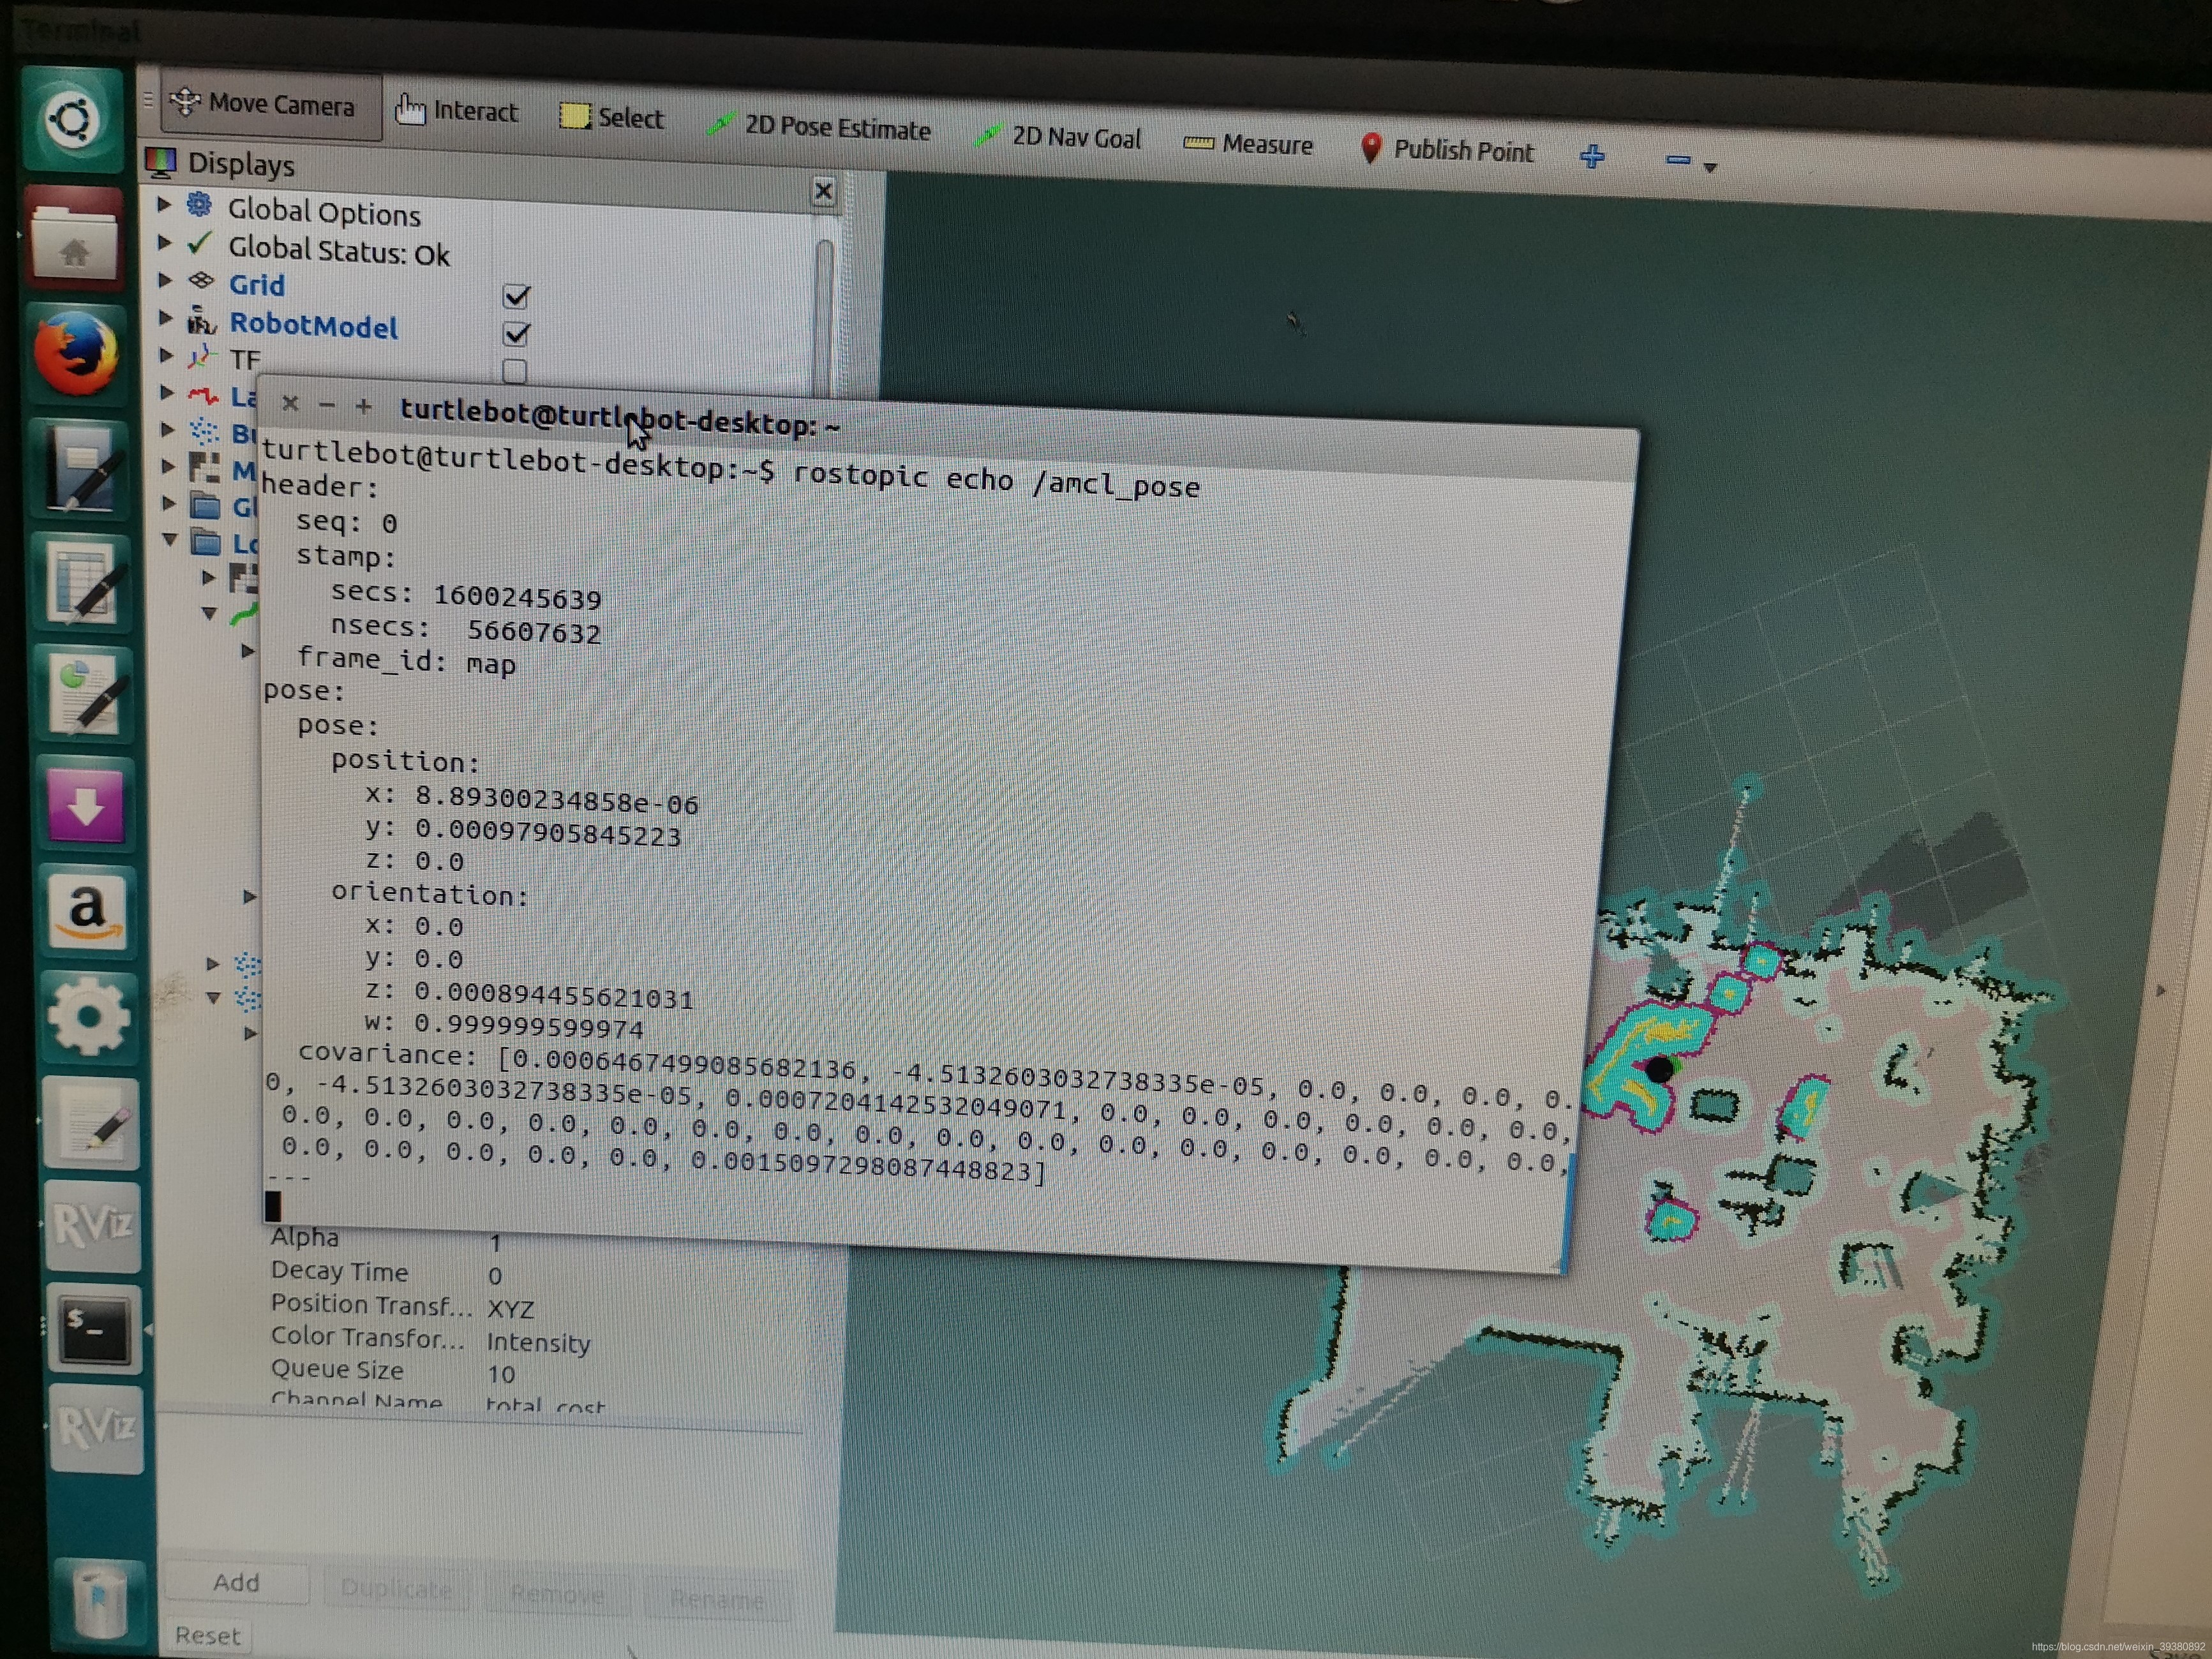This screenshot has height=1659, width=2212.
Task: Open Ubuntu Dash search launcher
Action: 73,119
